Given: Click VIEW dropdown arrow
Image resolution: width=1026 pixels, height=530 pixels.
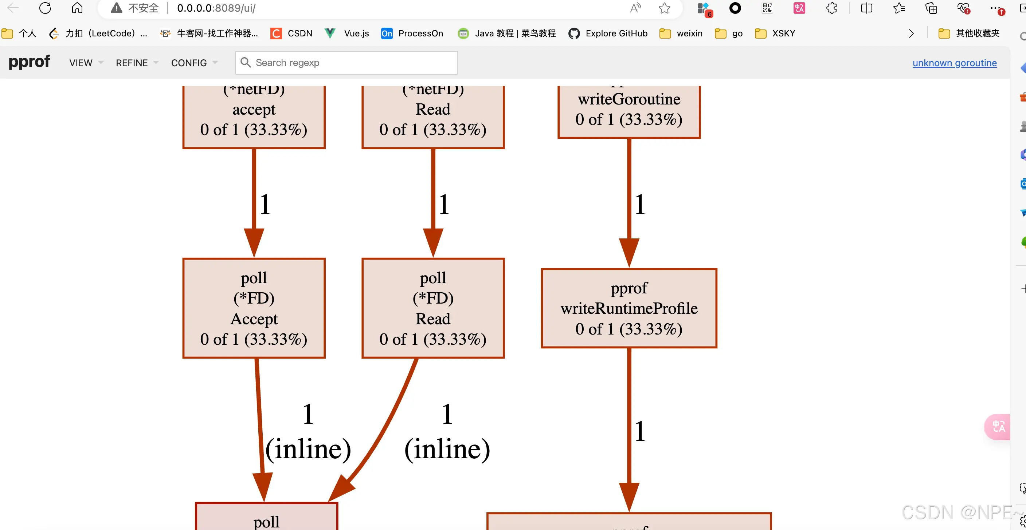Looking at the screenshot, I should 100,63.
